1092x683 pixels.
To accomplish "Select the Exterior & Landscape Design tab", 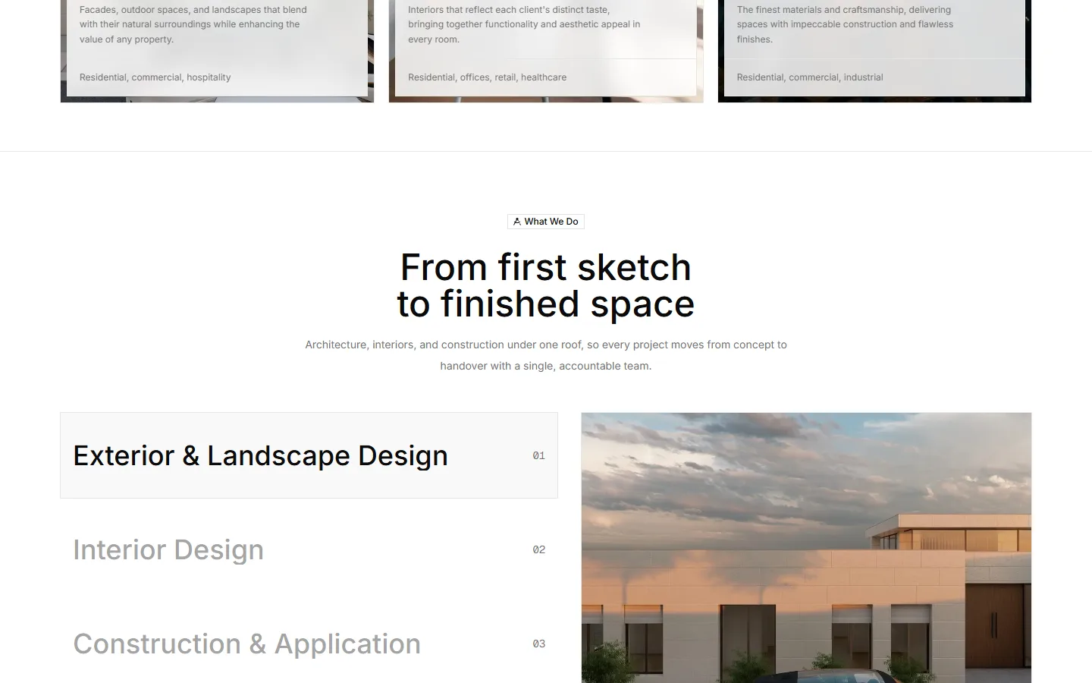I will [x=309, y=455].
